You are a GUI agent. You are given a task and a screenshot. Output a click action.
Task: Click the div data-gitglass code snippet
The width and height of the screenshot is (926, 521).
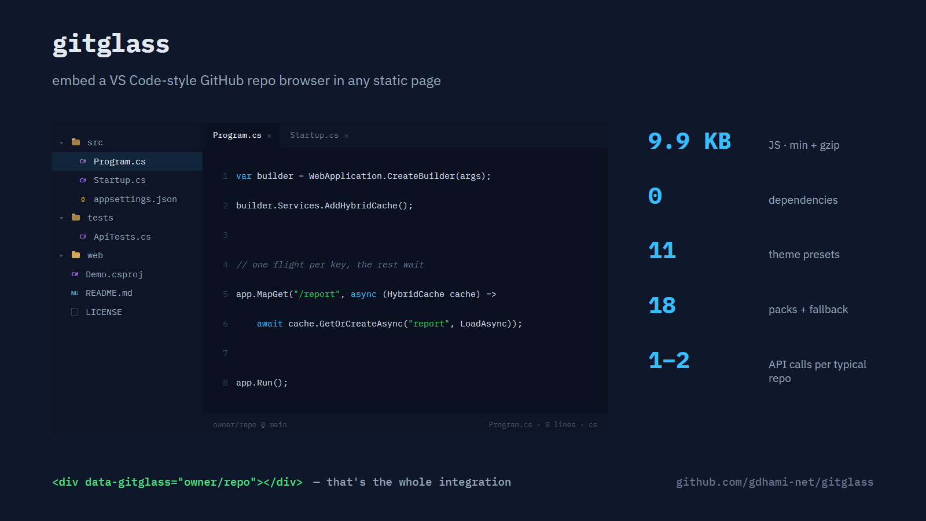(x=177, y=482)
